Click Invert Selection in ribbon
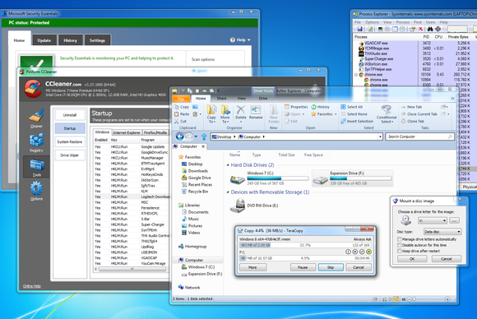Viewport: 477px width, 319px height. coord(357,121)
